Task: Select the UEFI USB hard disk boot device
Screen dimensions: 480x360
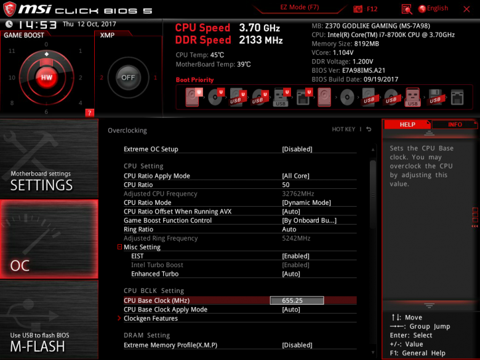Action: click(x=238, y=97)
